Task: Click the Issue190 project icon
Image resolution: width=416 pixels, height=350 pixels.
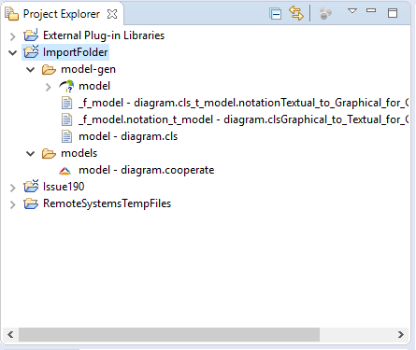Action: [31, 186]
